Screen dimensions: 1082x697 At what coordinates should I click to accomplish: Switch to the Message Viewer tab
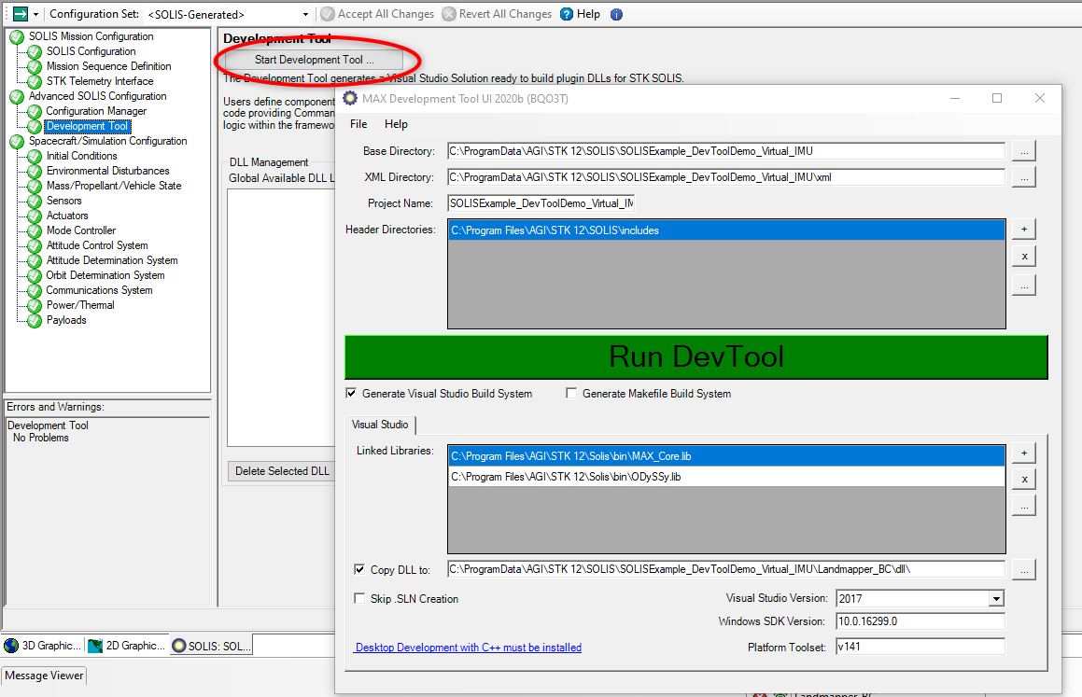[x=43, y=675]
